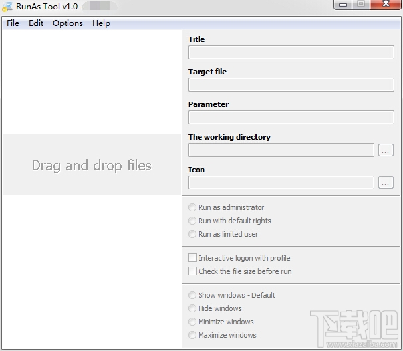403x351 pixels.
Task: Click the Parameter input field
Action: click(x=291, y=118)
